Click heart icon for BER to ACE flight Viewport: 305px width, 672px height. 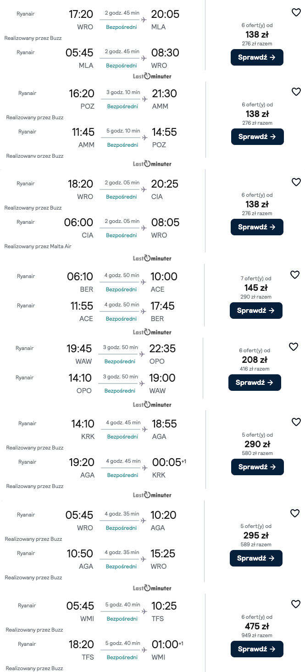[x=295, y=275]
